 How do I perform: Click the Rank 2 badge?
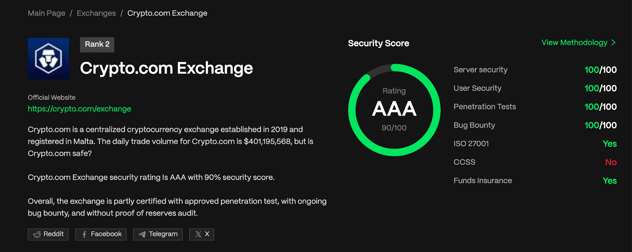(97, 45)
